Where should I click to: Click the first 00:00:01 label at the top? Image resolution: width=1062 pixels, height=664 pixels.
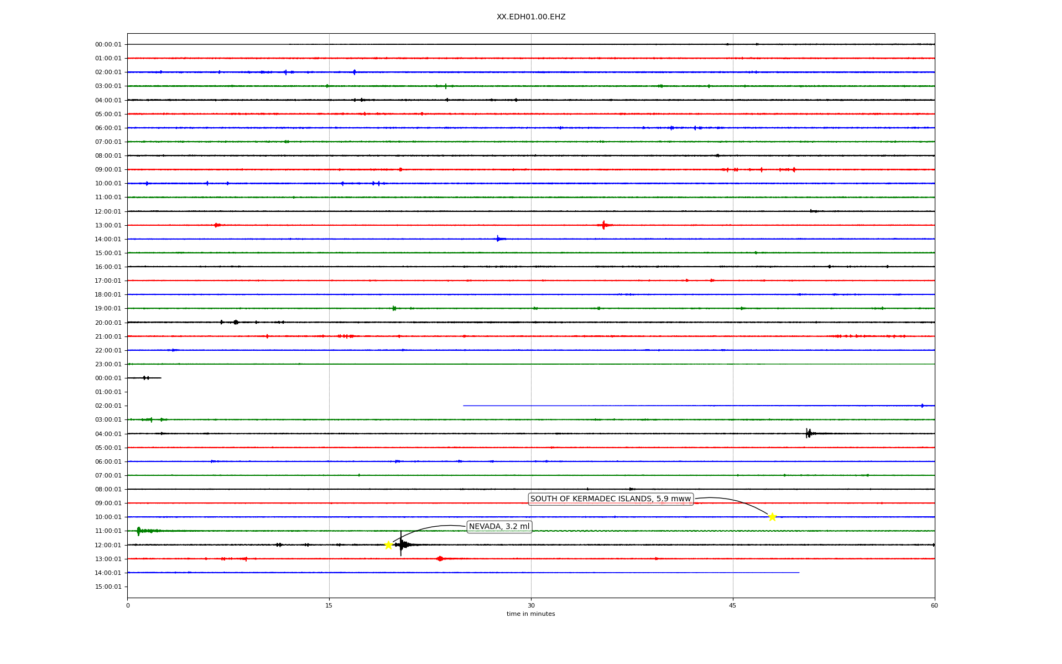pyautogui.click(x=108, y=44)
